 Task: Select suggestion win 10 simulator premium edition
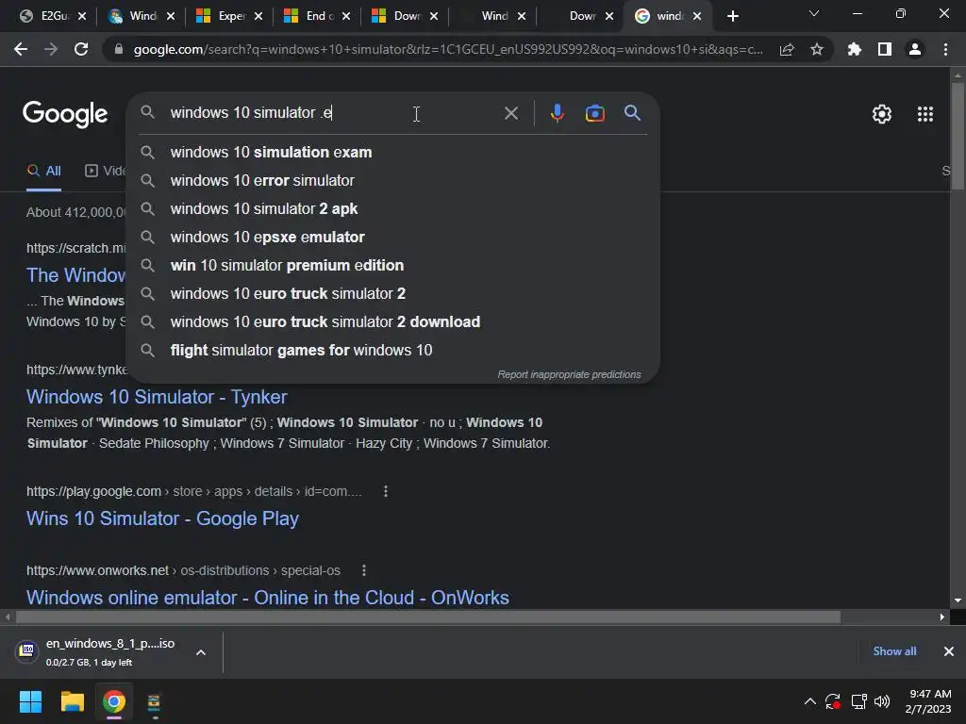tap(393, 265)
